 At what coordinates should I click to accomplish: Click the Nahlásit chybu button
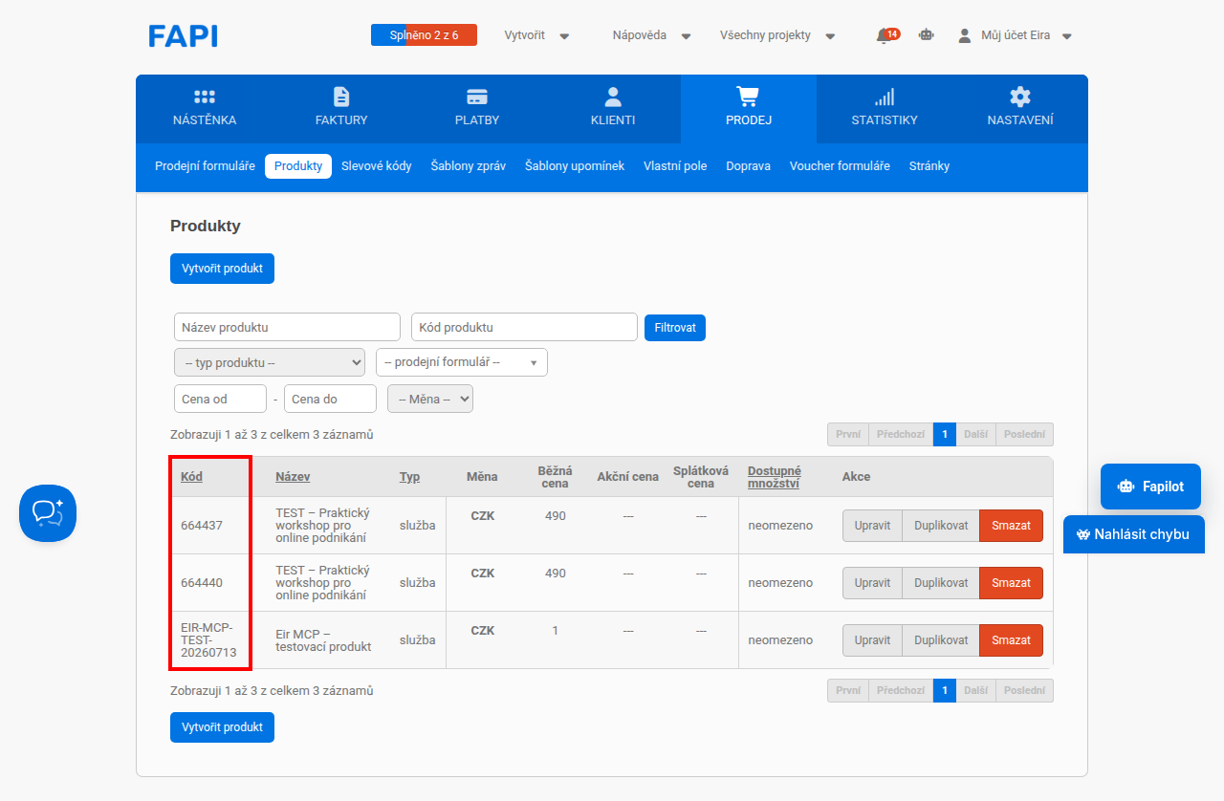[1134, 534]
